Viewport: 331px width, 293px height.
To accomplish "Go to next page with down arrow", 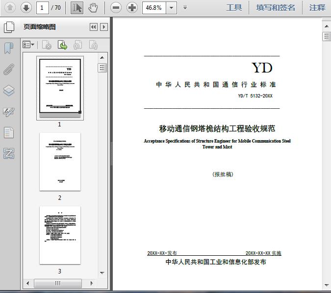I will point(26,7).
